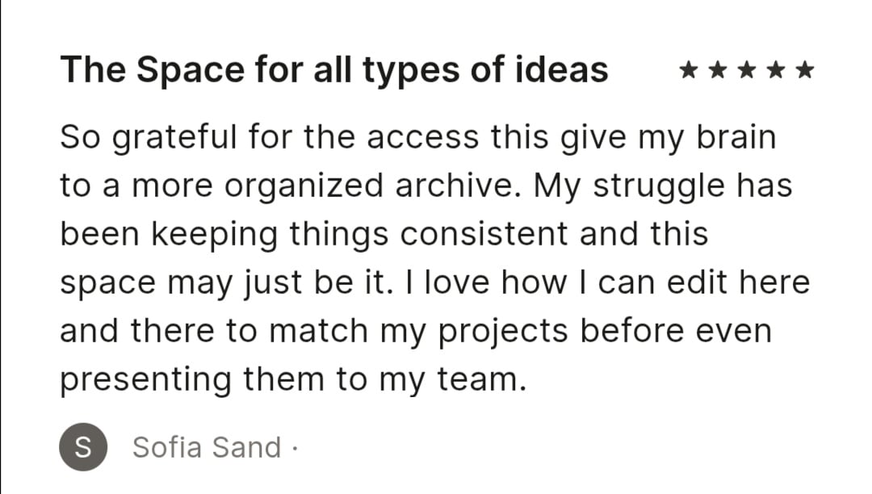Select the middle third rating star
Image resolution: width=872 pixels, height=494 pixels.
(747, 71)
